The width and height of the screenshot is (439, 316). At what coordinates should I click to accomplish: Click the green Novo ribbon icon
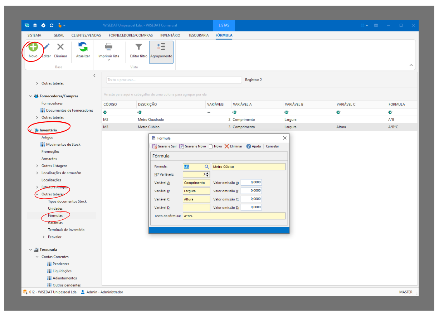pyautogui.click(x=33, y=47)
